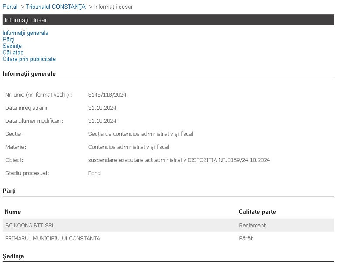
Task: Click the Ședințe section heading at bottom
Action: click(13, 256)
